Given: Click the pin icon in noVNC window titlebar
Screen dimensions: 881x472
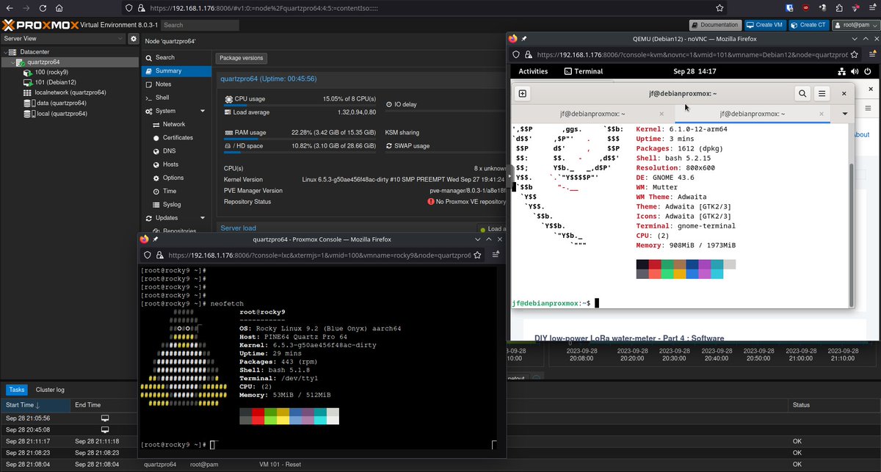Looking at the screenshot, I should point(524,38).
